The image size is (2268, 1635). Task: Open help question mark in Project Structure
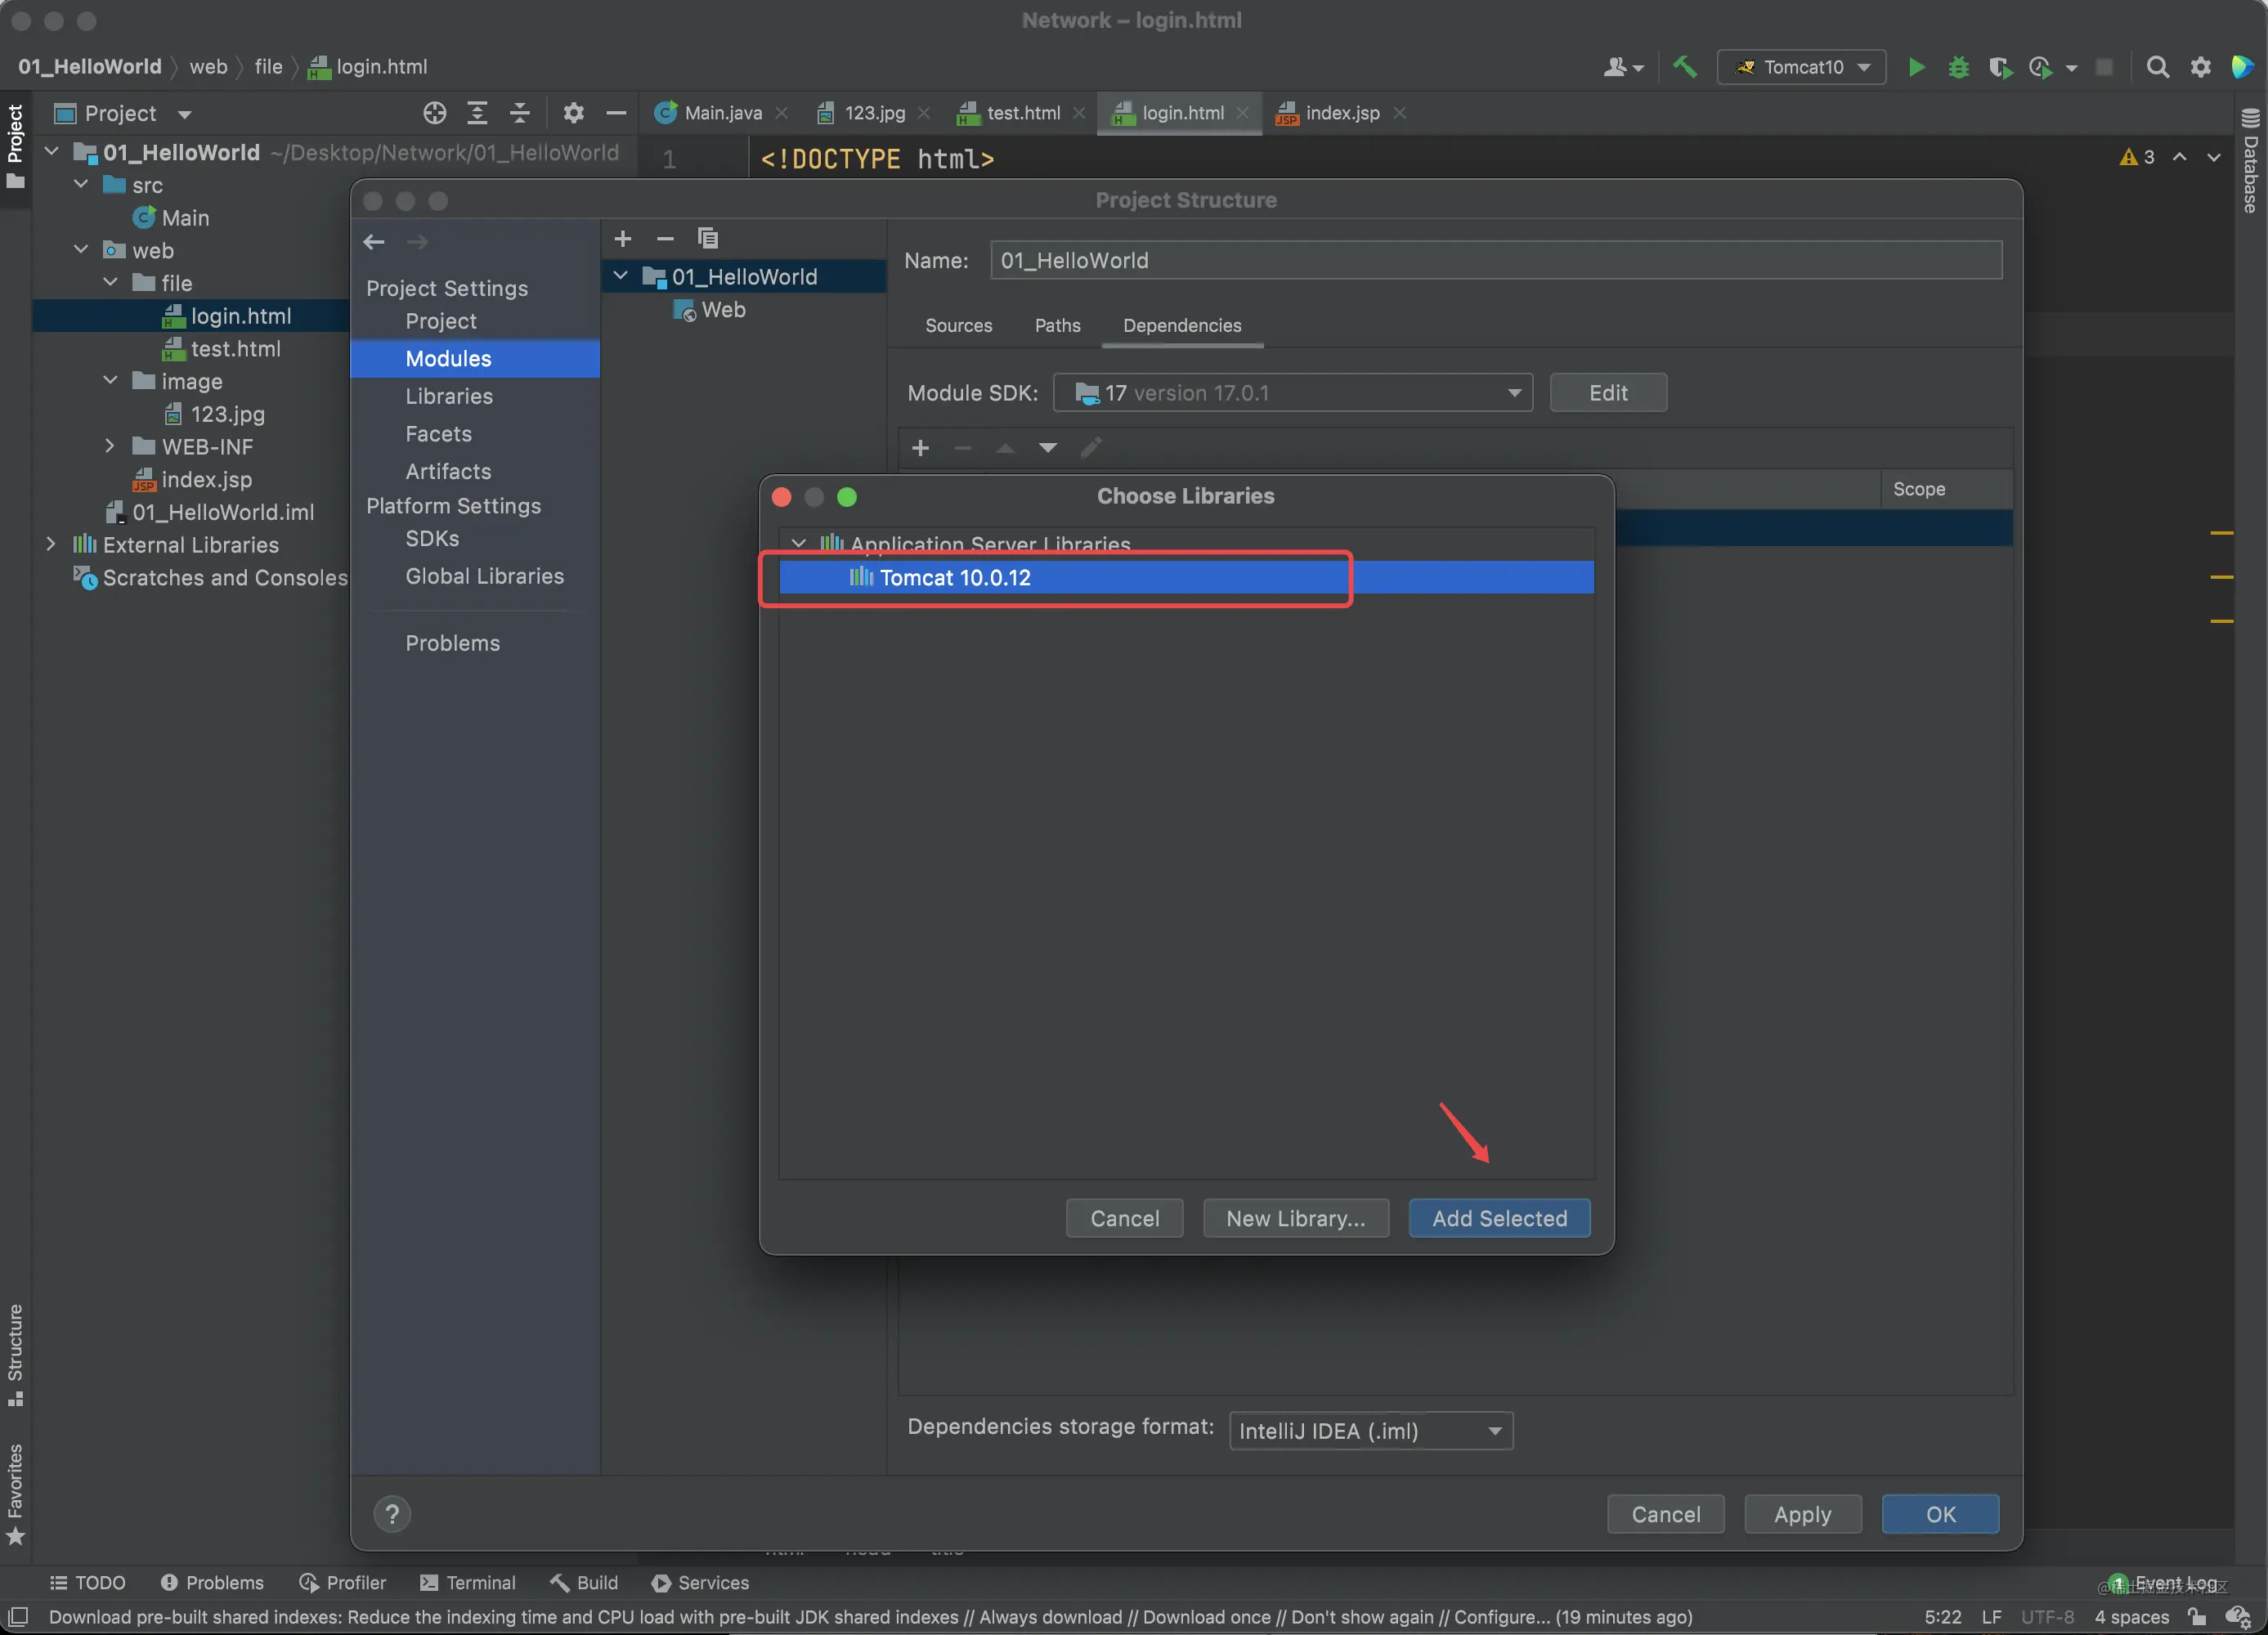(392, 1514)
